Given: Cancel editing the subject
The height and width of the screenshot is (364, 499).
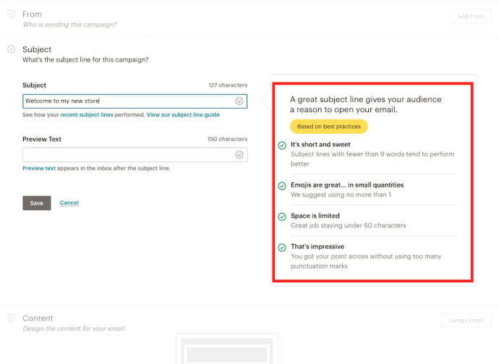Looking at the screenshot, I should [x=69, y=203].
